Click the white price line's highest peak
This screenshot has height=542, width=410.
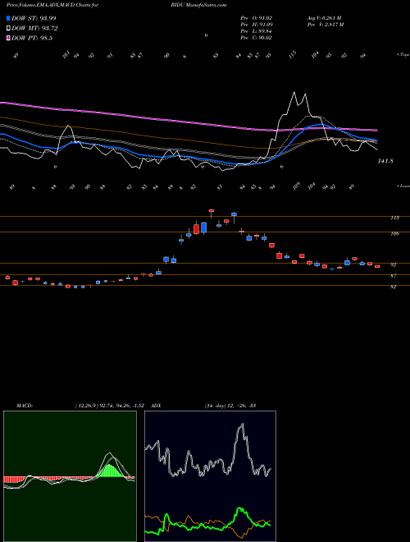click(294, 93)
